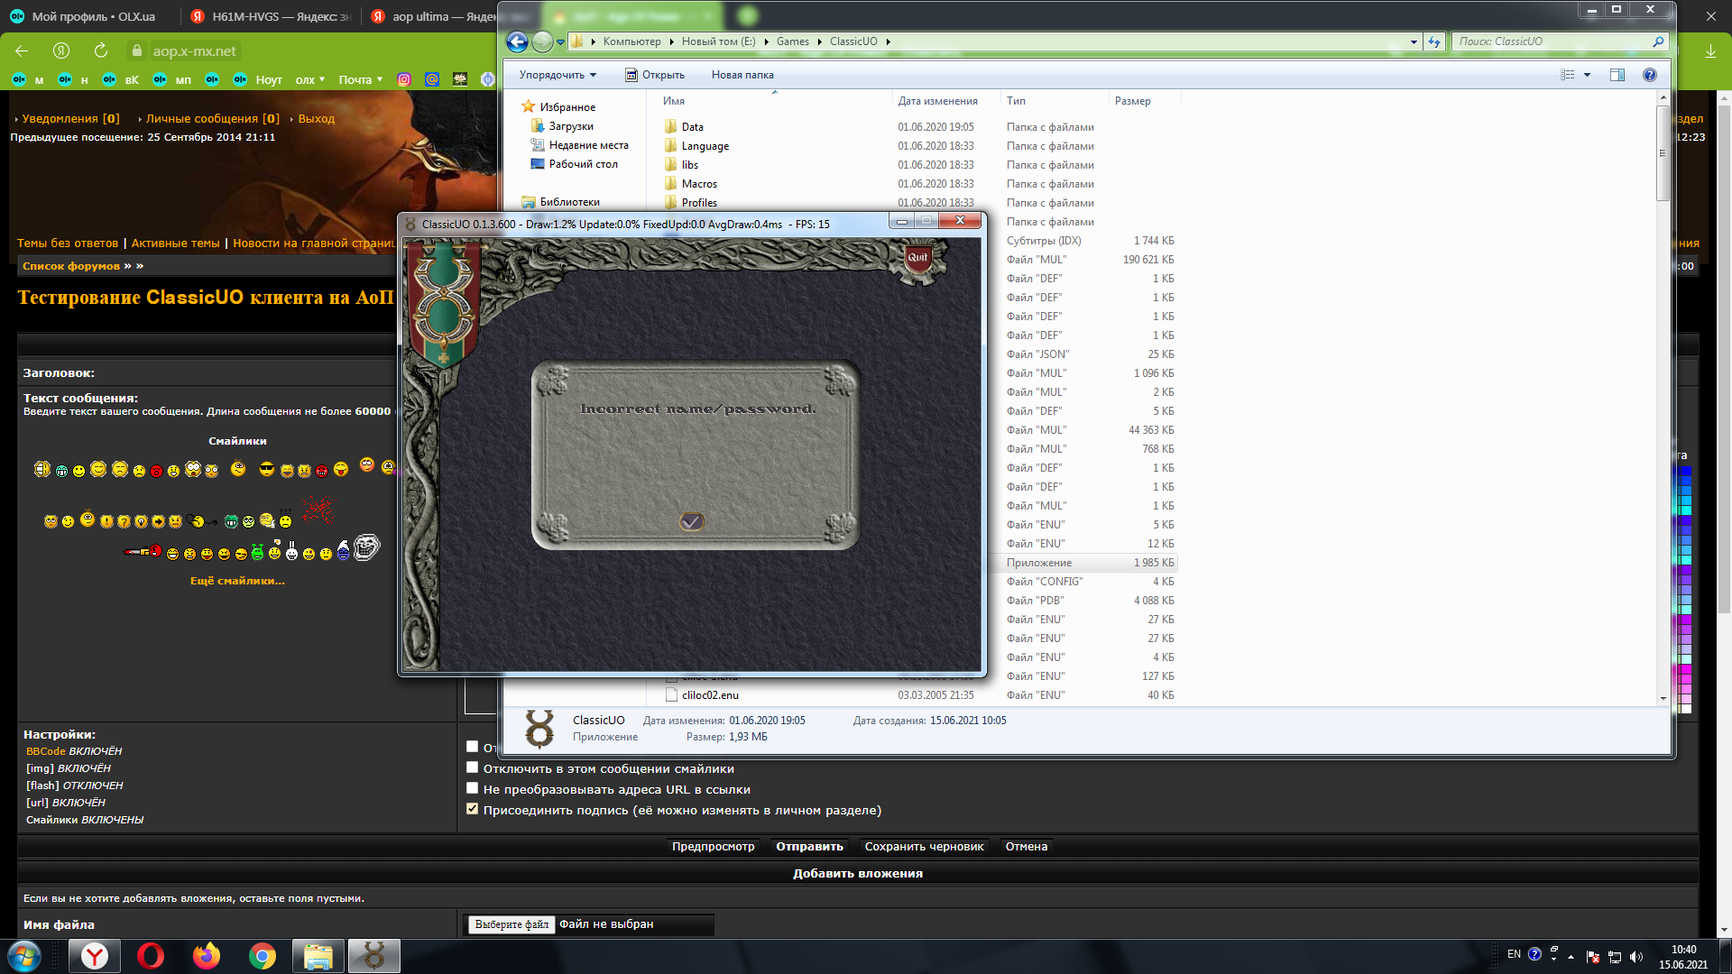Sort files by the Дата изменения column

point(937,101)
